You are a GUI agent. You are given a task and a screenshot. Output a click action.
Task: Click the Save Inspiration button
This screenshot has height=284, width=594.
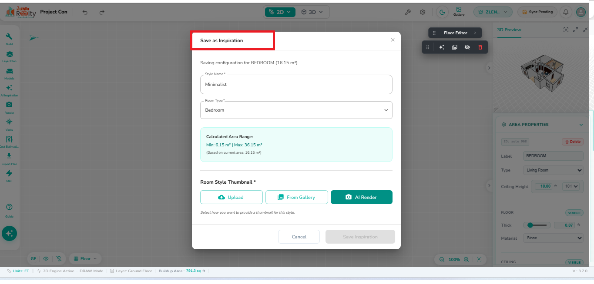coord(360,237)
